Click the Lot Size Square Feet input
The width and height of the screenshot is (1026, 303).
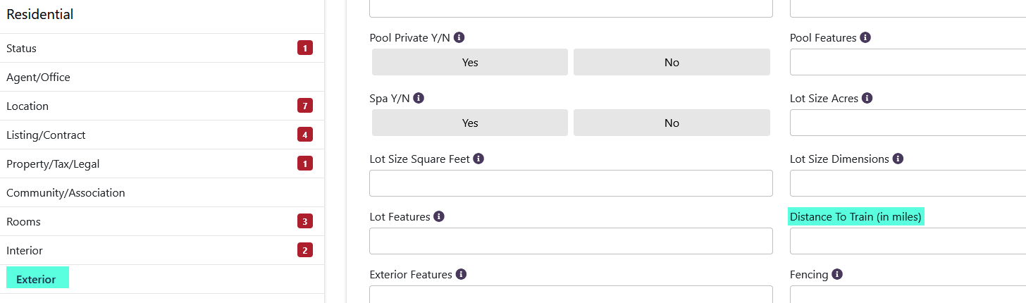571,183
